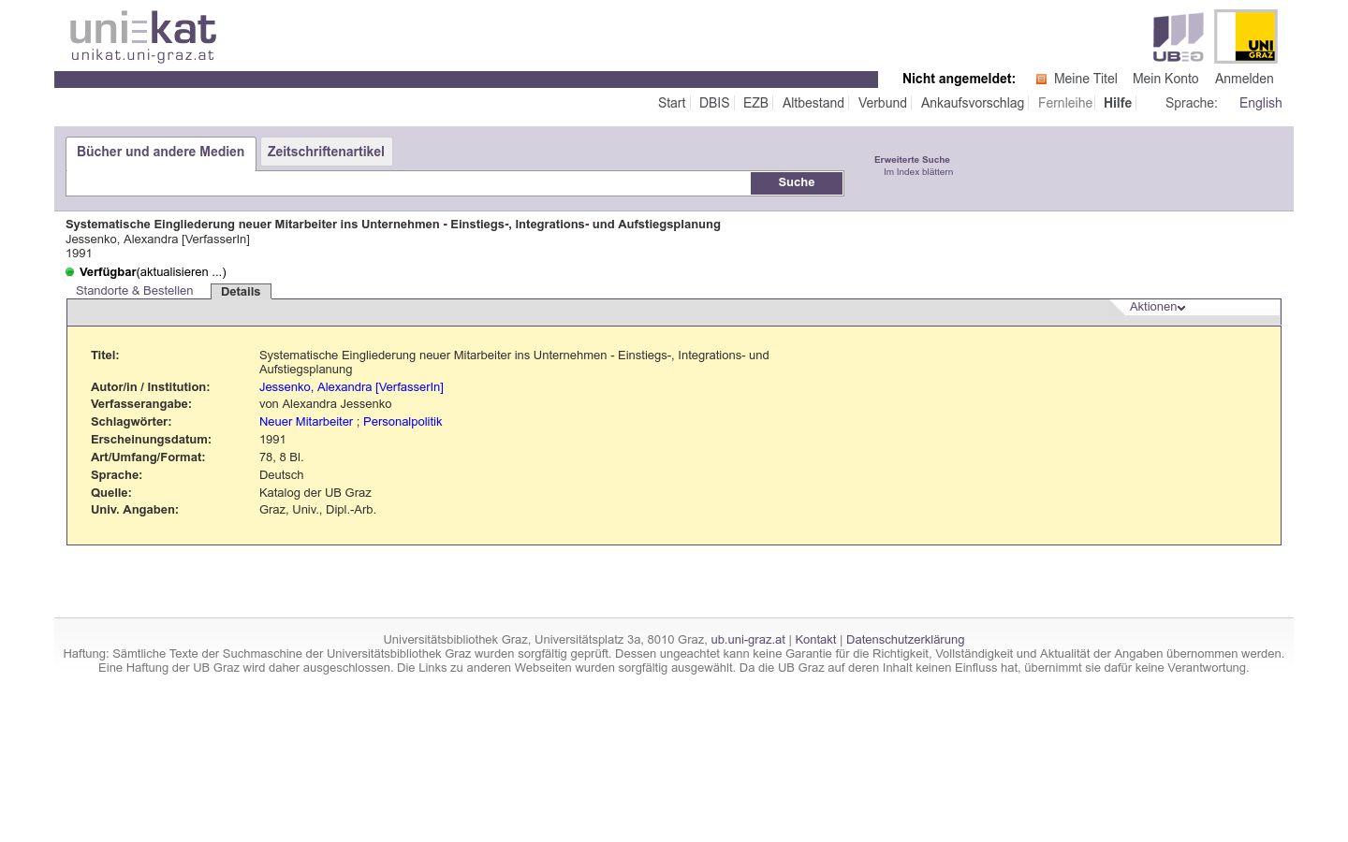This screenshot has width=1348, height=842.
Task: Click the publication year 1991 in details
Action: (x=272, y=440)
